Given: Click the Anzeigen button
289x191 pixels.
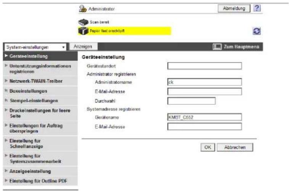Looking at the screenshot, I should click(83, 47).
